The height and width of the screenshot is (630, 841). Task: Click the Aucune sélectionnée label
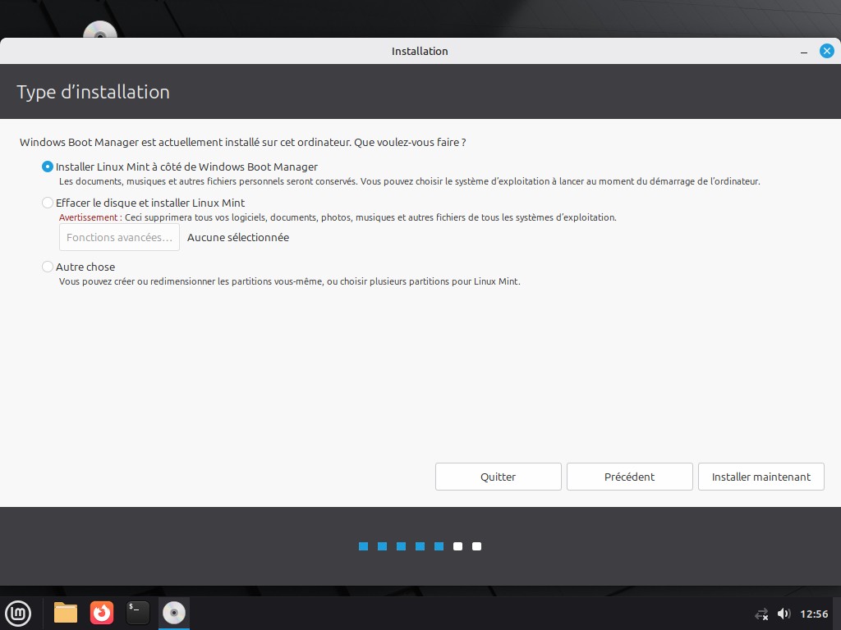(238, 237)
